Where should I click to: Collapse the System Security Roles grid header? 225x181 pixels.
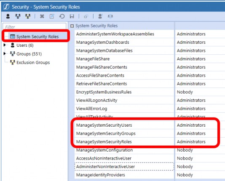(x=72, y=26)
